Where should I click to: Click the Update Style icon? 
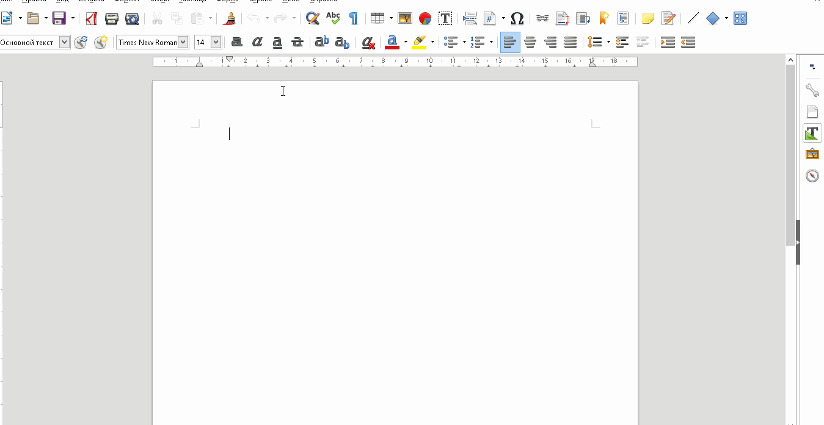tap(81, 42)
